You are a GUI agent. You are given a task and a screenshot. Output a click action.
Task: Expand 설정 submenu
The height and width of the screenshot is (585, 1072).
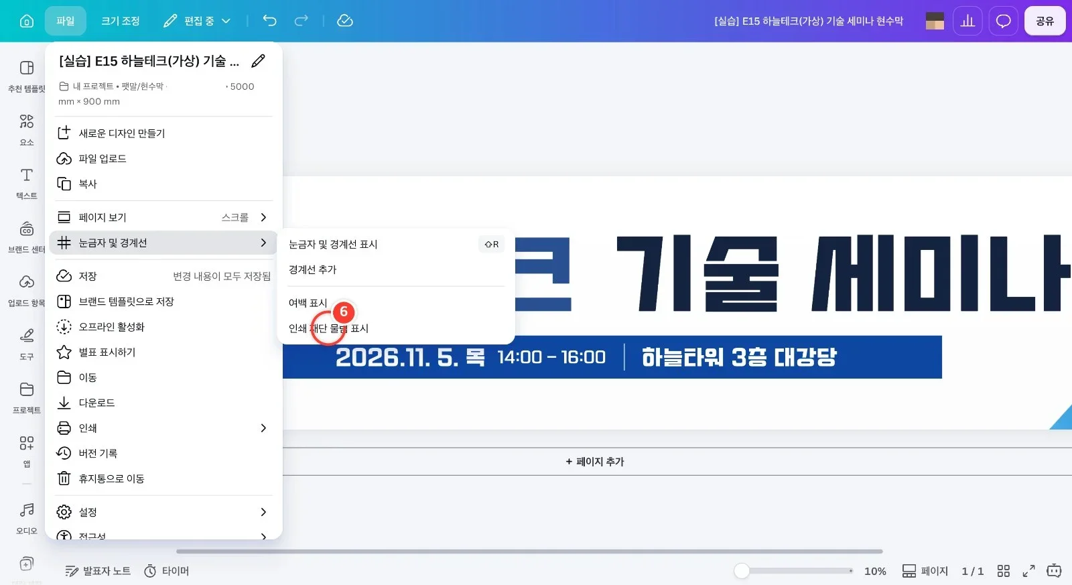tap(163, 512)
